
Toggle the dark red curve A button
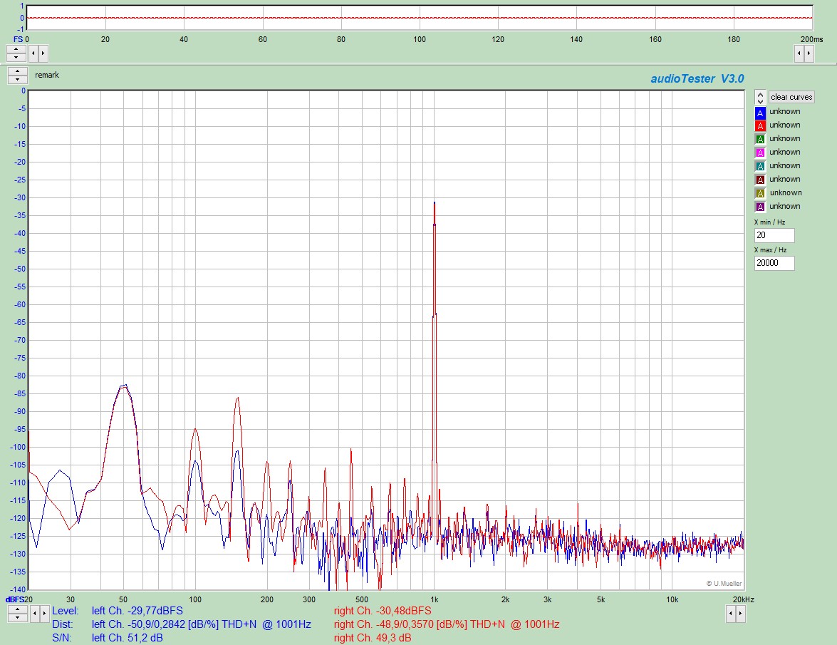(760, 180)
